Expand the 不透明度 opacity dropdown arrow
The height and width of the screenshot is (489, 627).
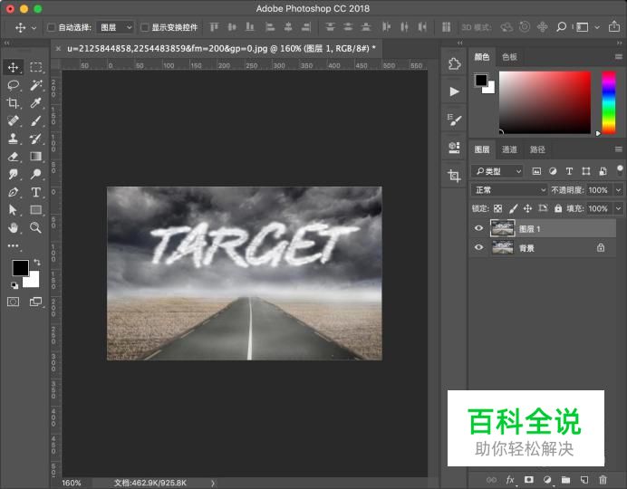click(x=617, y=190)
